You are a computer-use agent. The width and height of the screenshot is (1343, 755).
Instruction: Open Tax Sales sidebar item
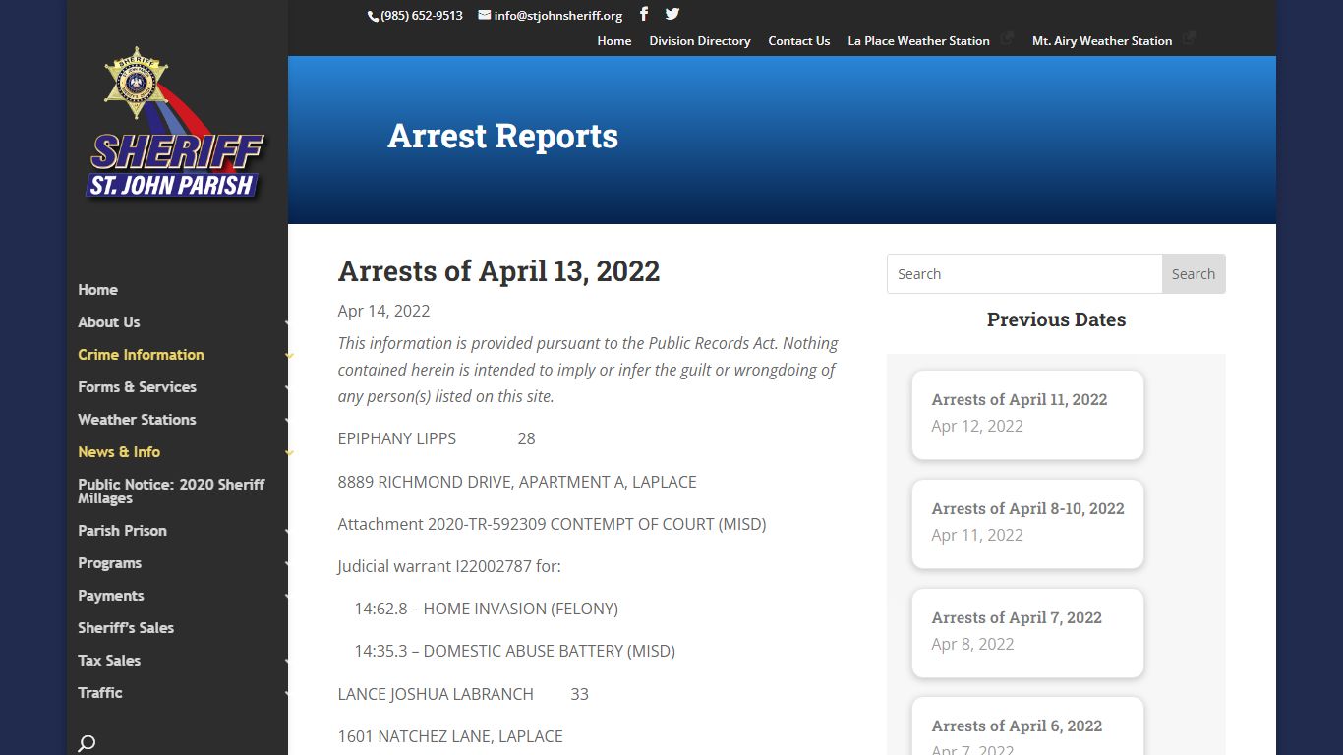click(109, 661)
